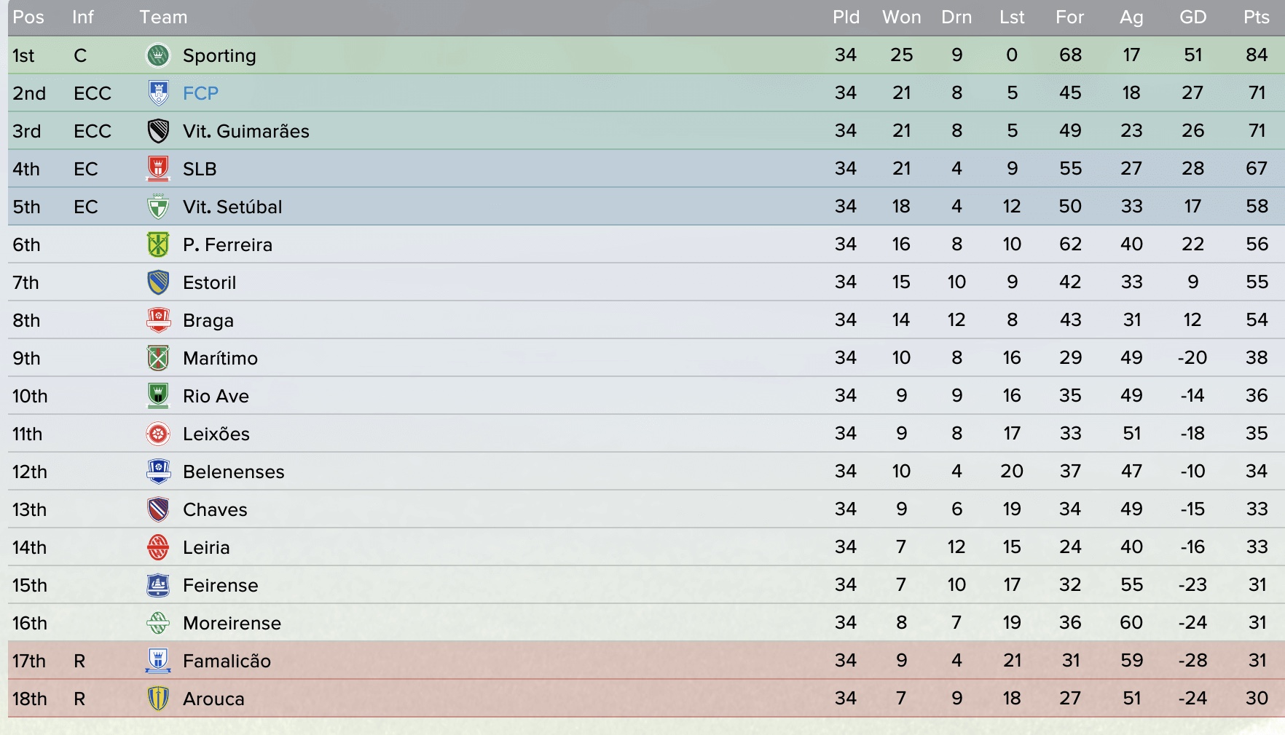Click the Estoril blue-yellow shield

pos(158,282)
